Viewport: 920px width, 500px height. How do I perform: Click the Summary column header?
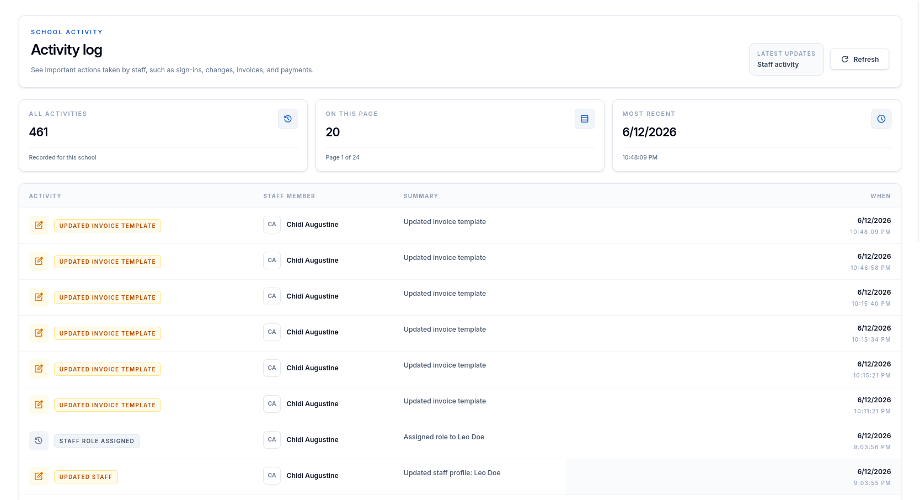pyautogui.click(x=421, y=196)
